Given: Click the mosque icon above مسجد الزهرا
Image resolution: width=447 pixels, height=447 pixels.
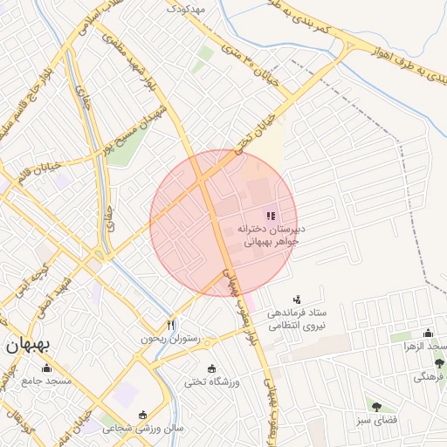Looking at the screenshot, I should pyautogui.click(x=428, y=333).
